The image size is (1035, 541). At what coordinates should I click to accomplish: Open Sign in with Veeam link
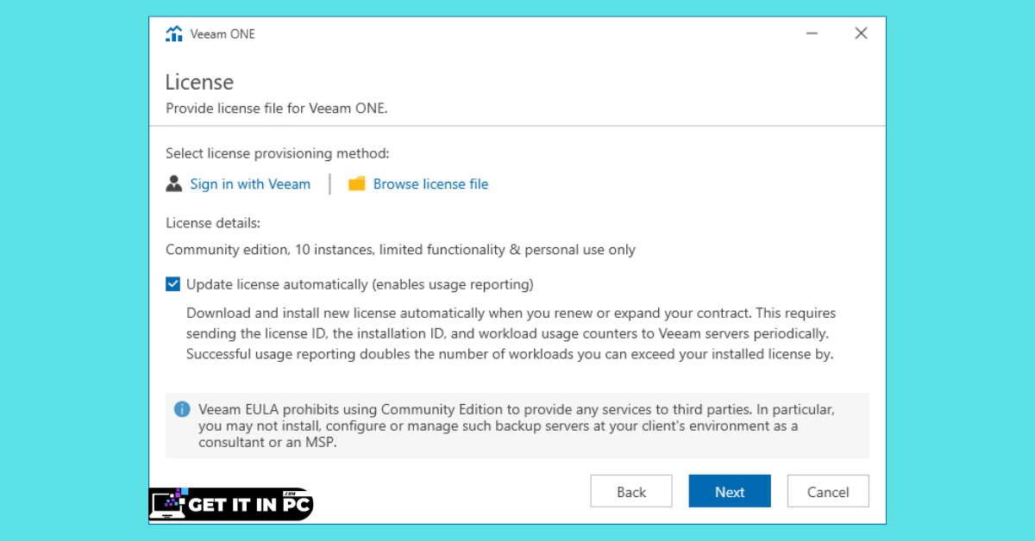coord(250,183)
